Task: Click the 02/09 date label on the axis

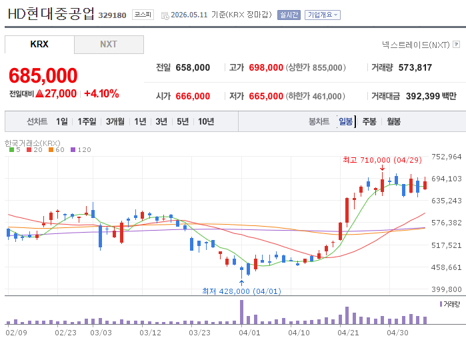Action: (17, 333)
